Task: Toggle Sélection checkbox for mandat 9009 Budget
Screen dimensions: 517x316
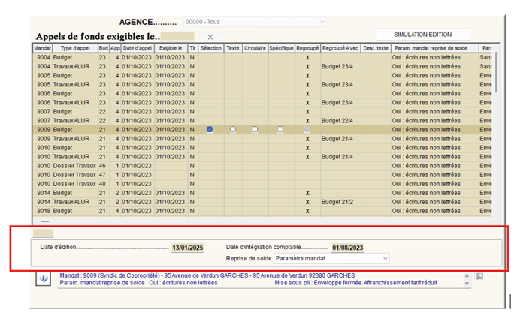Action: [210, 130]
